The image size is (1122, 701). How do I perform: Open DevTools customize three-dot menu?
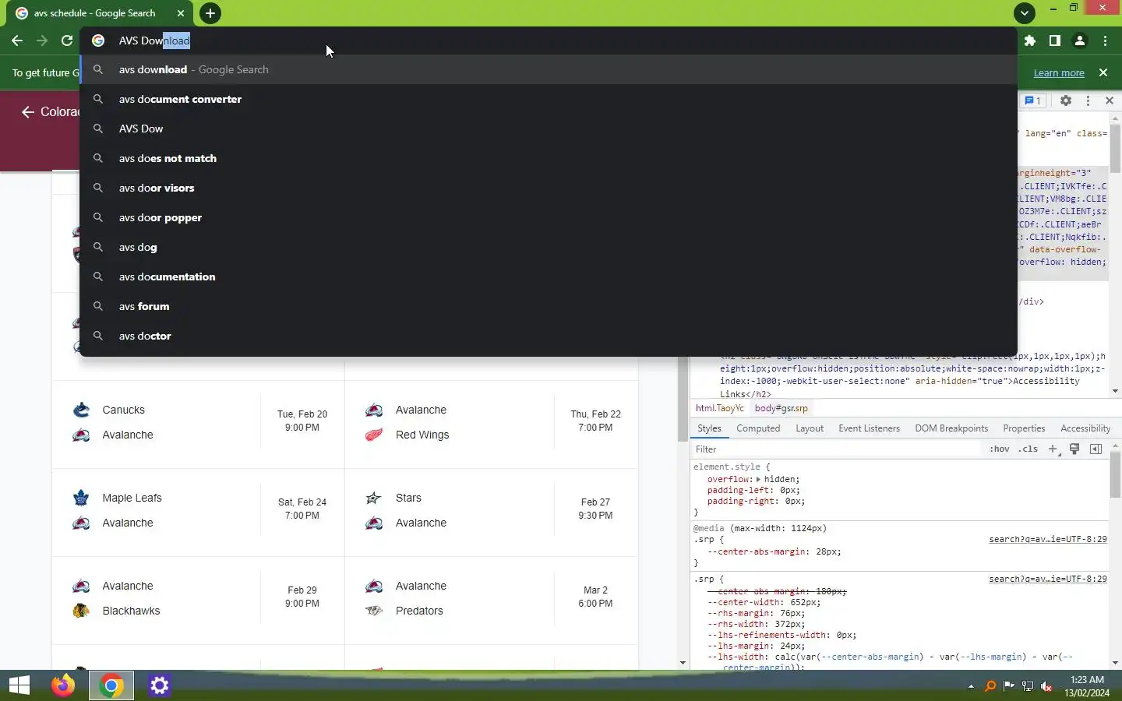pos(1088,100)
